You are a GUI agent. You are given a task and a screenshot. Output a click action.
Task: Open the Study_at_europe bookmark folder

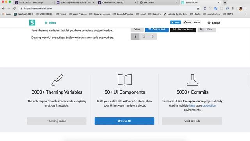[100, 14]
